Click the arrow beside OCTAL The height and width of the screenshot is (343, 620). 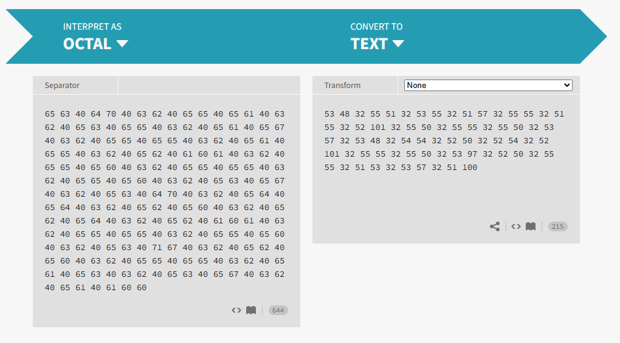[x=122, y=44]
